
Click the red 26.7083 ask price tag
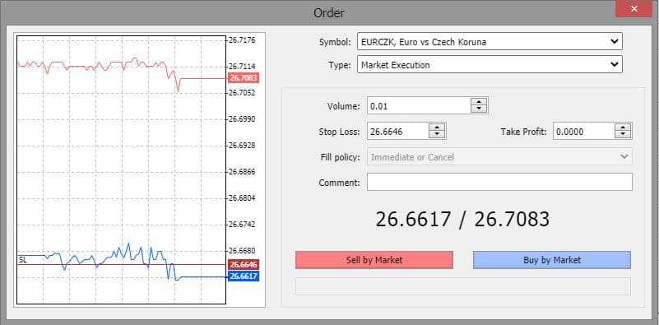click(x=244, y=78)
